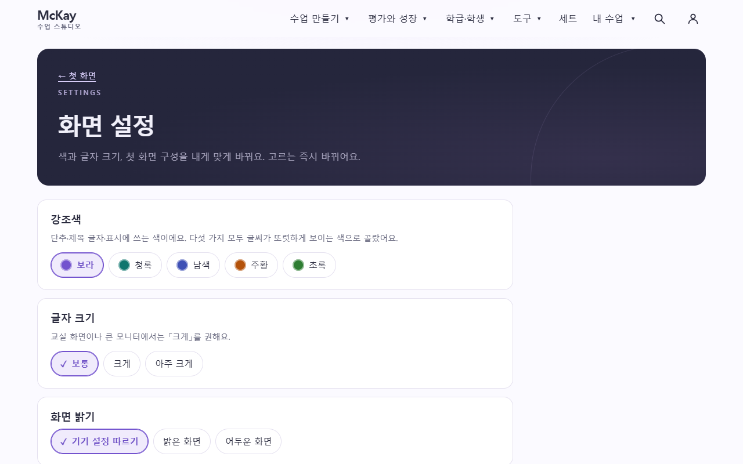
Task: Choose the 초록 accent color option
Action: 309,265
